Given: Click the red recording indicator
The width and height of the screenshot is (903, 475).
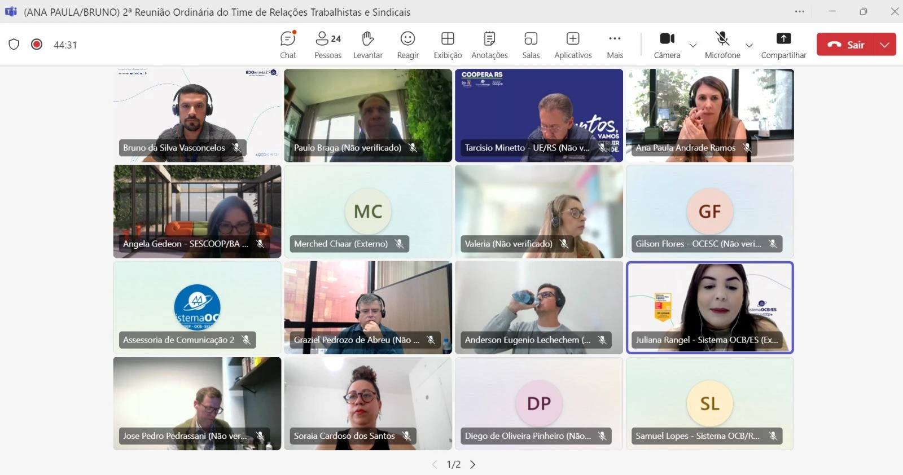Looking at the screenshot, I should click(x=37, y=45).
